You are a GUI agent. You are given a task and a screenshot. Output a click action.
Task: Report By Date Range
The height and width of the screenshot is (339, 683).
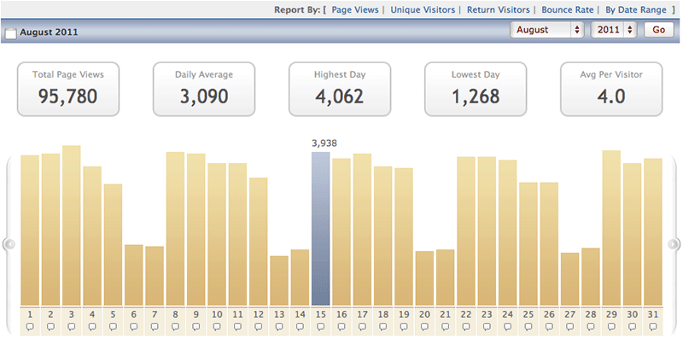[635, 9]
